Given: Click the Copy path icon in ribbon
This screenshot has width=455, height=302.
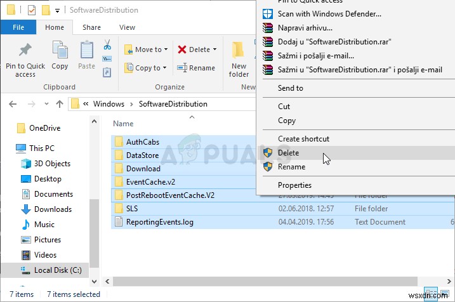Looking at the screenshot, I should [x=107, y=59].
